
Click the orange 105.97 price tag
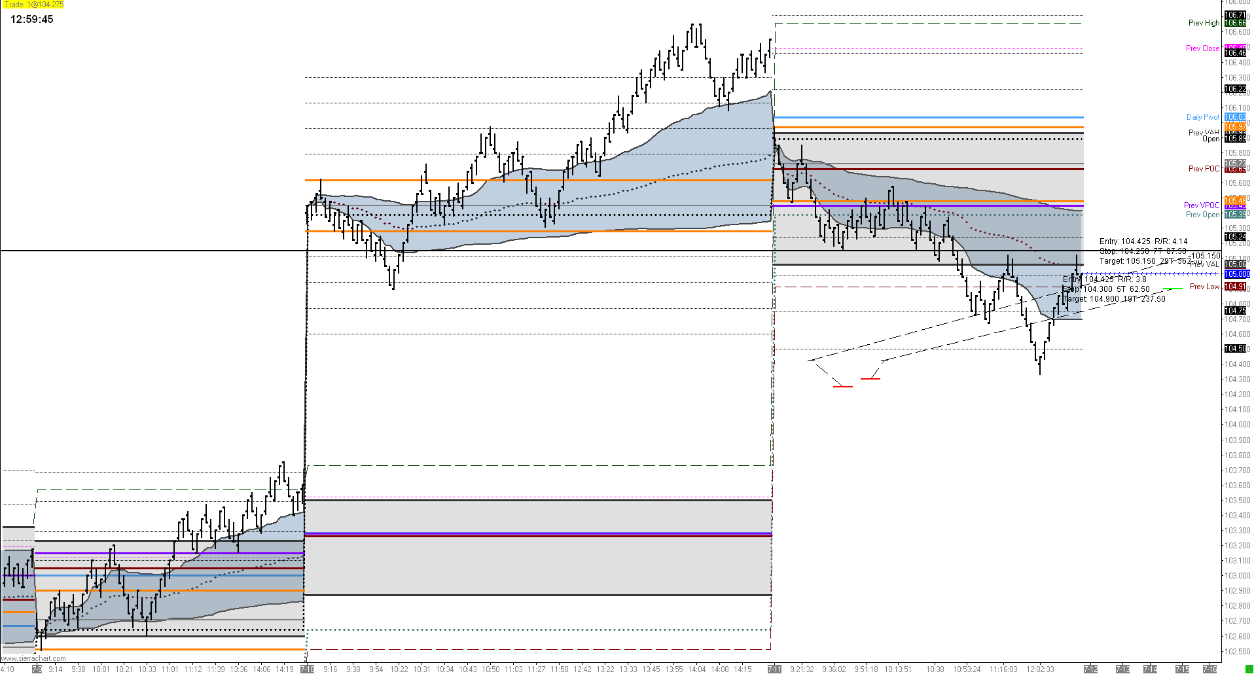click(x=1236, y=126)
